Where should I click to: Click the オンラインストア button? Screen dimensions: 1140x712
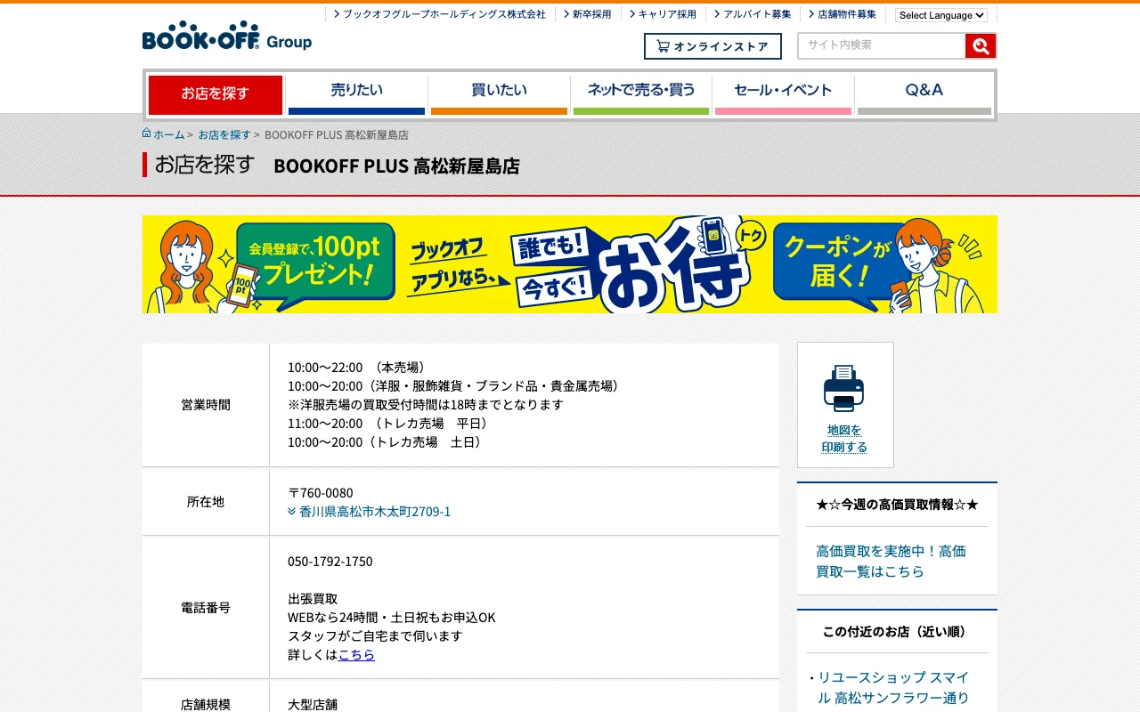pyautogui.click(x=712, y=46)
